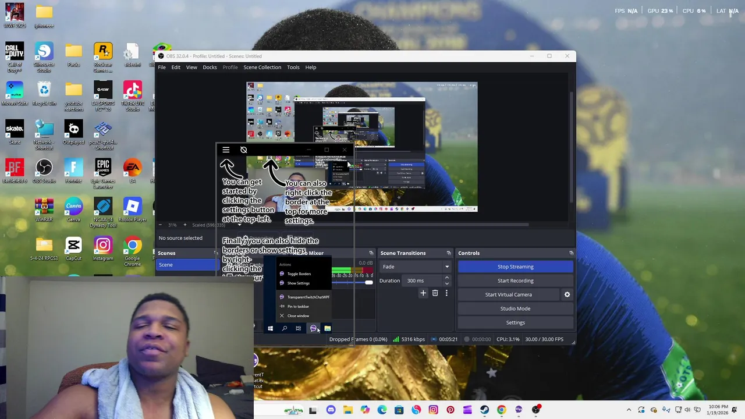Image resolution: width=745 pixels, height=419 pixels.
Task: Open the WWE 2K25 desktop shortcut
Action: tap(15, 16)
